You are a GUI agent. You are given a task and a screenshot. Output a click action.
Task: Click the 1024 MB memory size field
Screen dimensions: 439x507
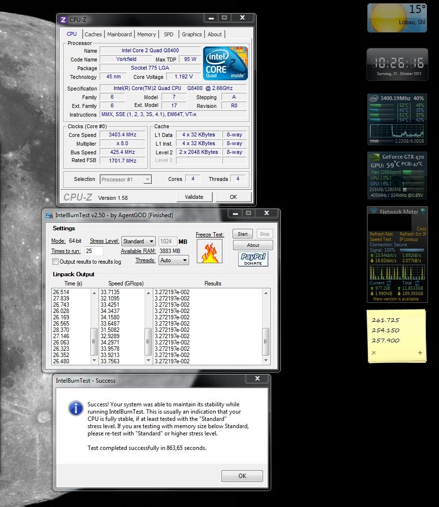tap(167, 241)
